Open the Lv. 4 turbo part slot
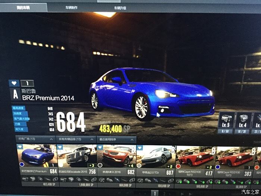The image size is (261, 196). click(242, 123)
